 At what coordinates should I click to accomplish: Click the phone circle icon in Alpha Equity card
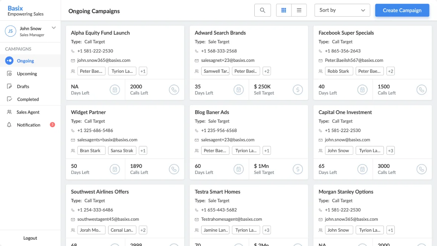(x=174, y=90)
